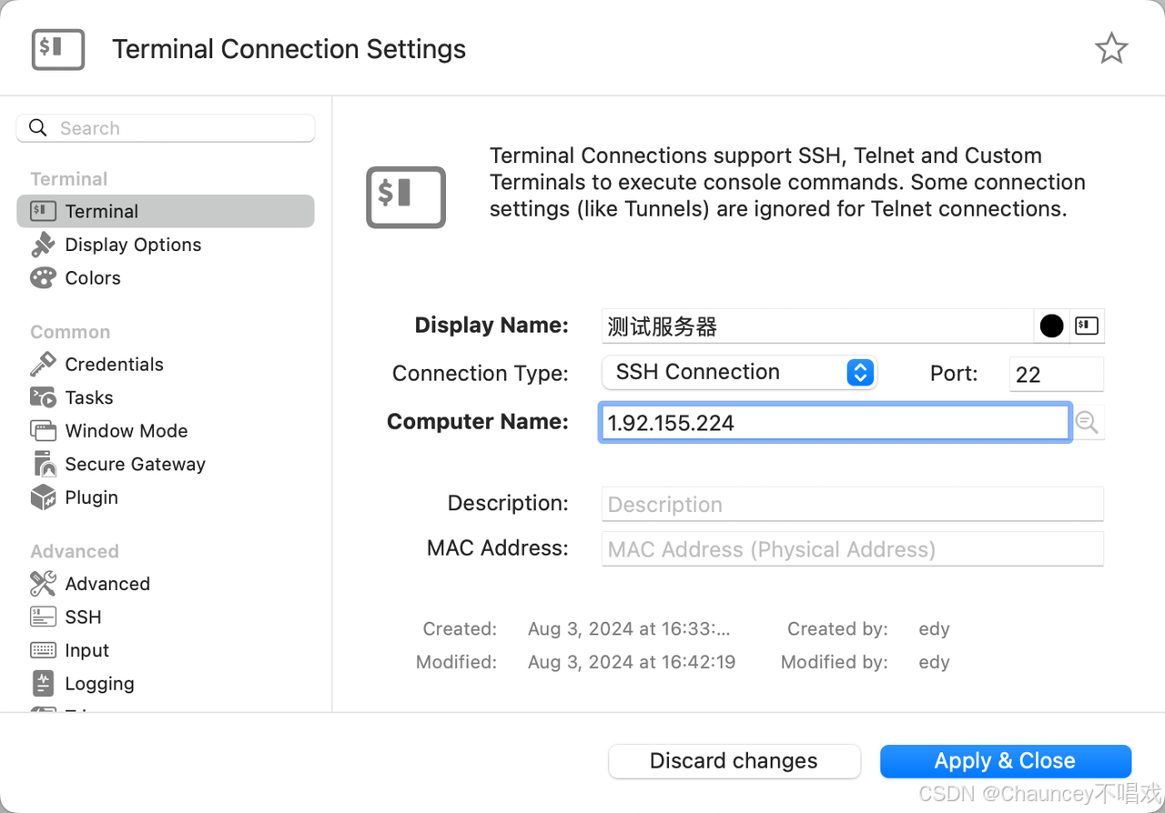Click the magnifier next to Computer Name
This screenshot has height=813, width=1165.
(x=1087, y=422)
